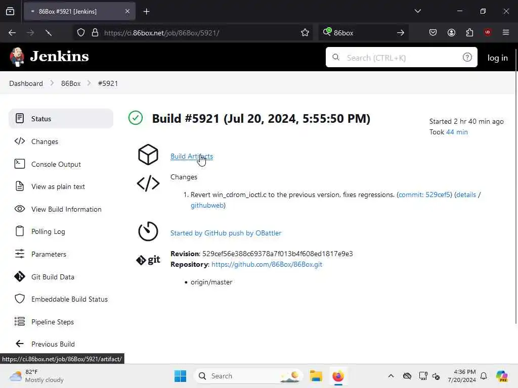This screenshot has height=388, width=518.
Task: Click the Build Artifacts cube icon
Action: click(x=148, y=155)
